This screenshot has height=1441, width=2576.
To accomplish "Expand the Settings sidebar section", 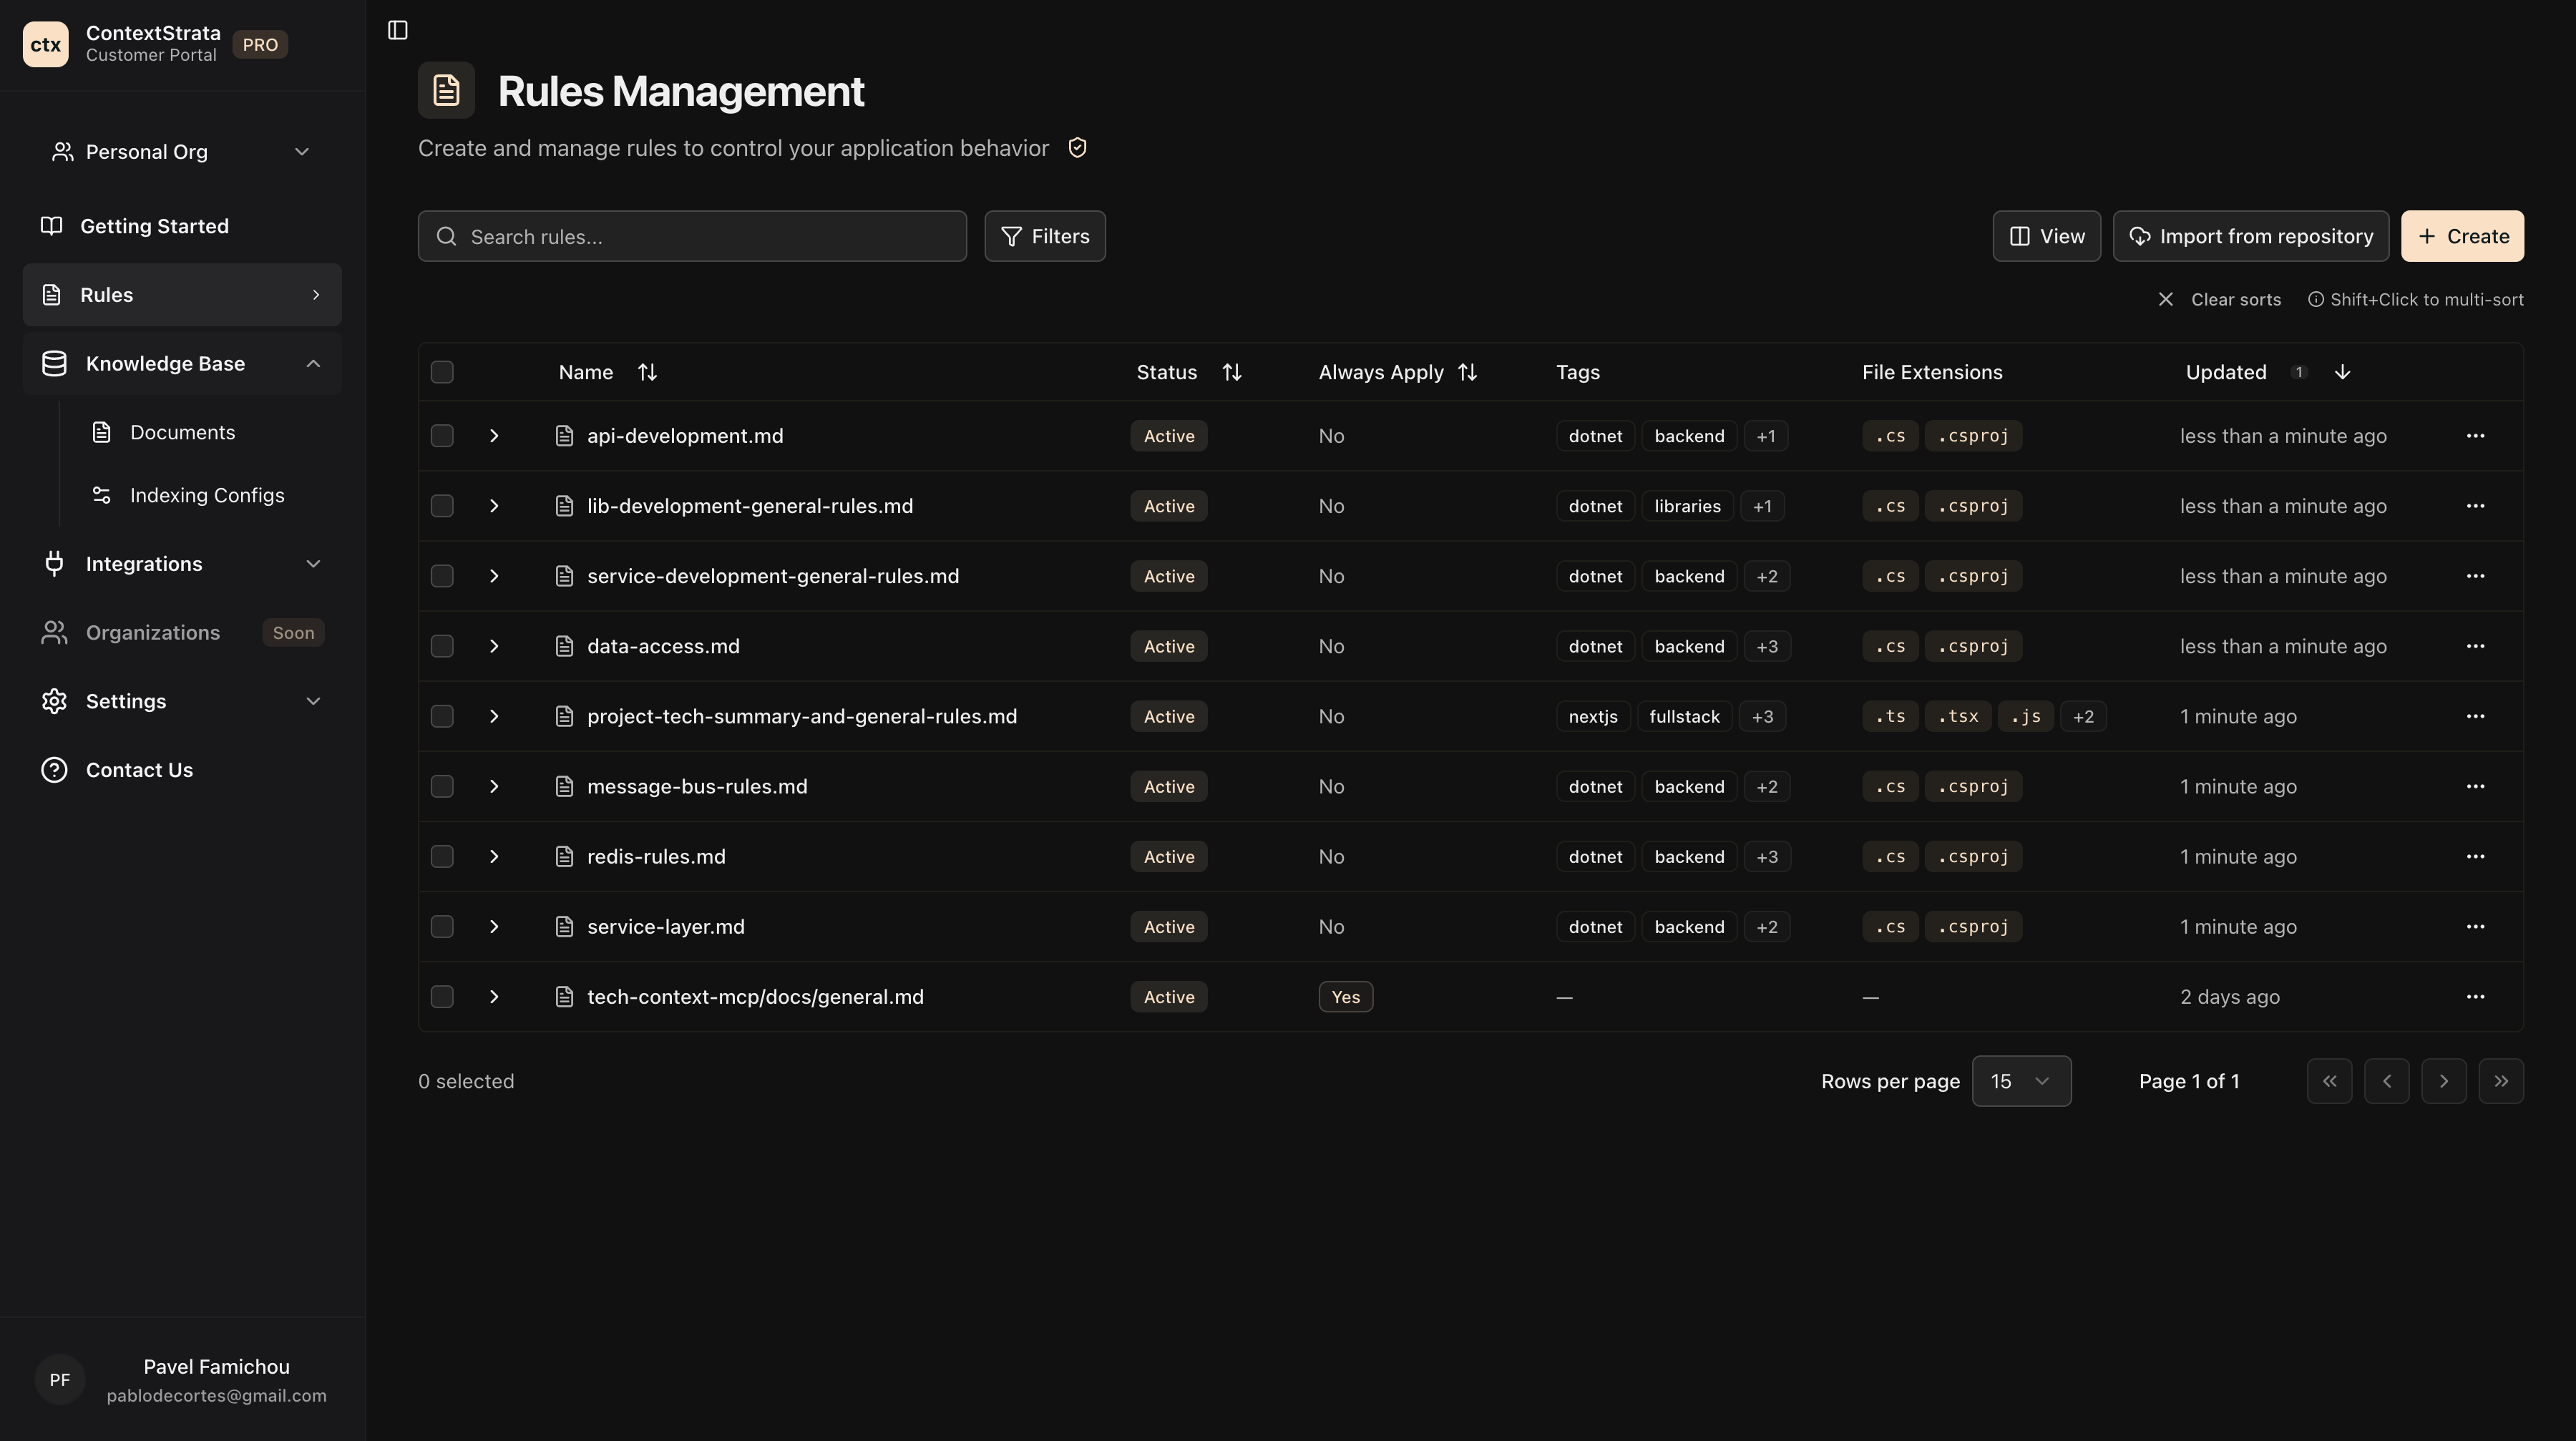I will click(182, 701).
